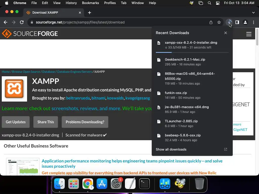The width and height of the screenshot is (259, 194).
Task: Open Control Center in menu bar
Action: click(x=218, y=3)
